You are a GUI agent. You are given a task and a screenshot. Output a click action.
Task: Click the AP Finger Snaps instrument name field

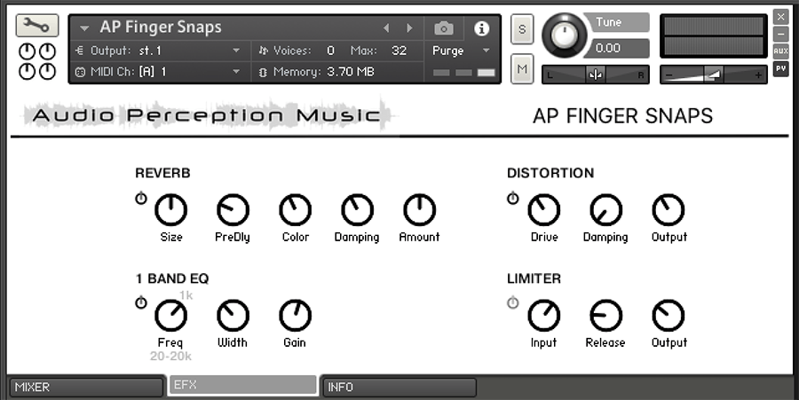tap(161, 27)
